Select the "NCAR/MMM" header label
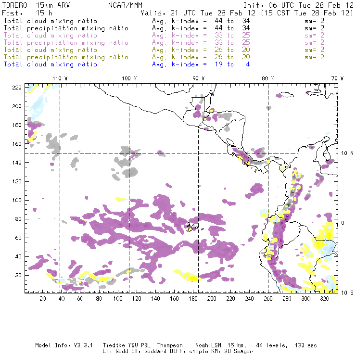The height and width of the screenshot is (356, 356). (125, 5)
